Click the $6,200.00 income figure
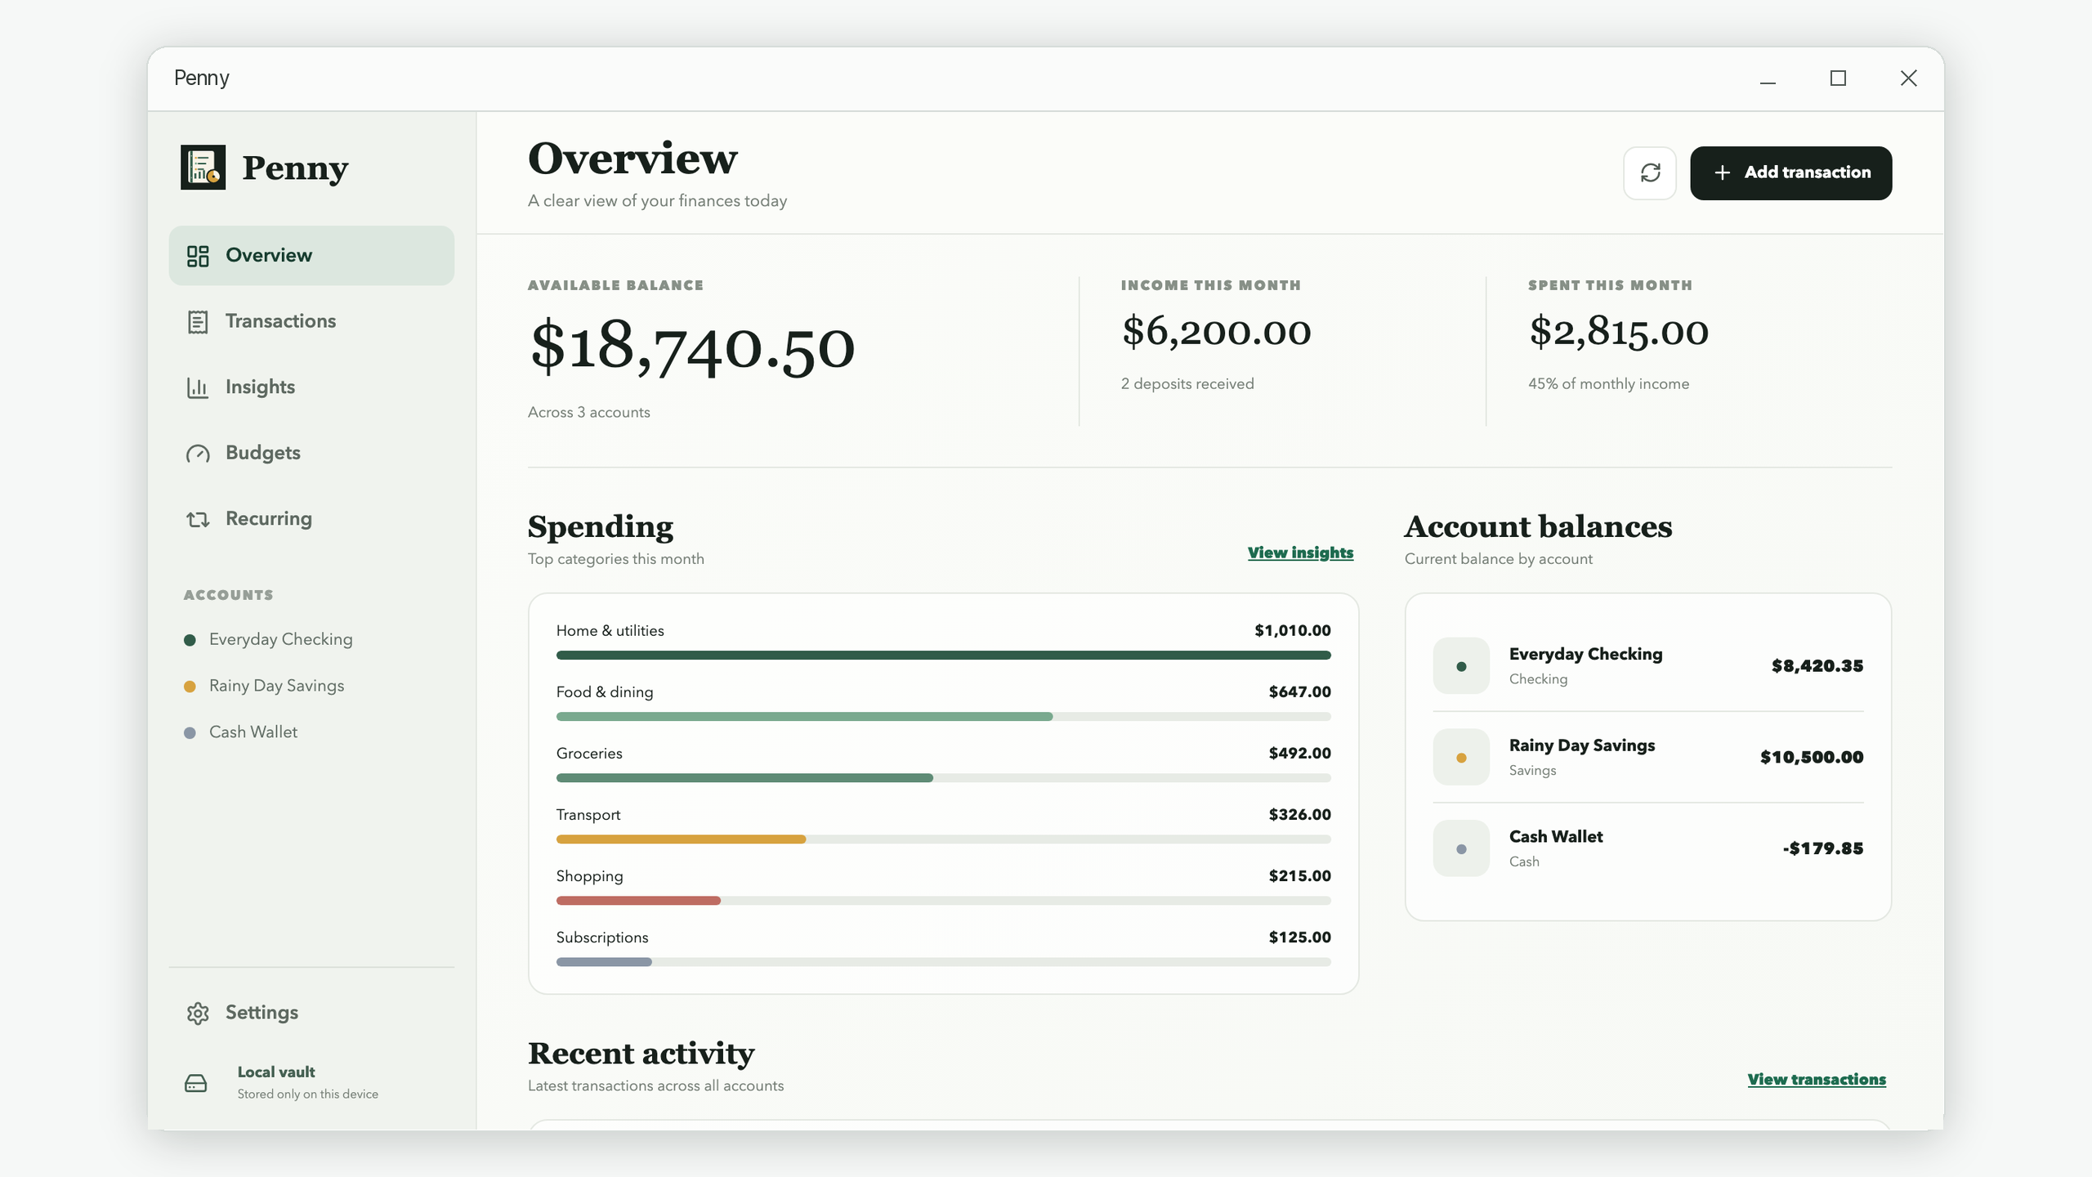 point(1216,332)
